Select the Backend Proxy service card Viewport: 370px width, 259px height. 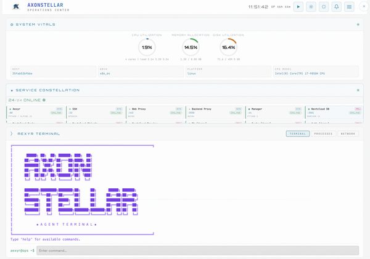[x=215, y=113]
